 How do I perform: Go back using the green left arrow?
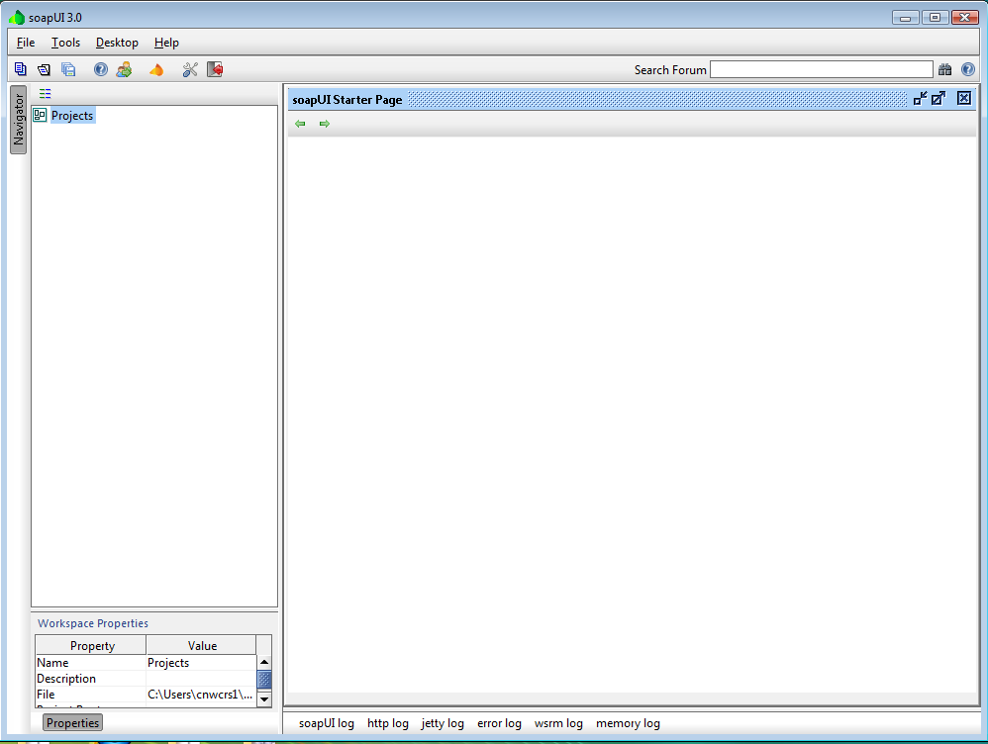[x=300, y=124]
